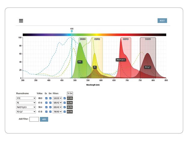Toggle filter checkbox beside 695/40
This screenshot has height=141, width=188.
tap(64, 107)
